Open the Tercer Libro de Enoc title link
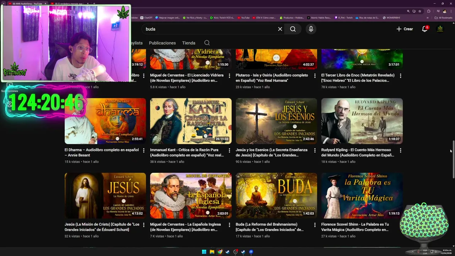The height and width of the screenshot is (256, 455). (x=358, y=78)
